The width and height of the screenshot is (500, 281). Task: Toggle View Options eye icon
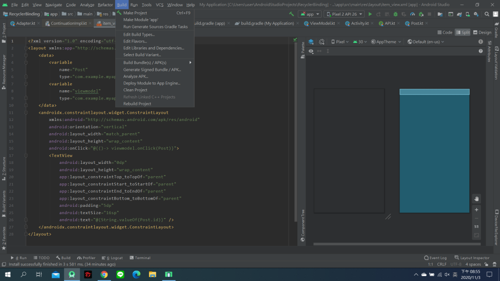311,51
